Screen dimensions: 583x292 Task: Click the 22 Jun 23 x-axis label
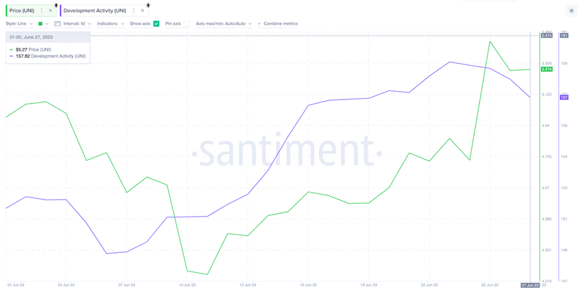tap(429, 285)
